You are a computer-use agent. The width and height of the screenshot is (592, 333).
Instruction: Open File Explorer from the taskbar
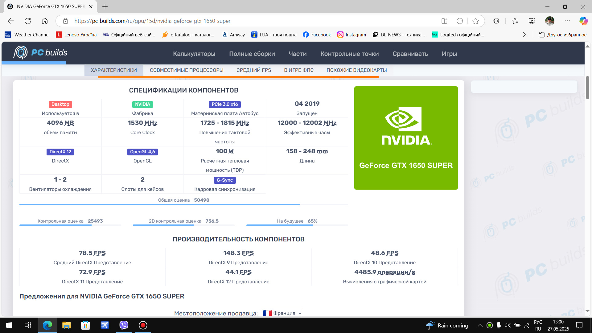66,325
